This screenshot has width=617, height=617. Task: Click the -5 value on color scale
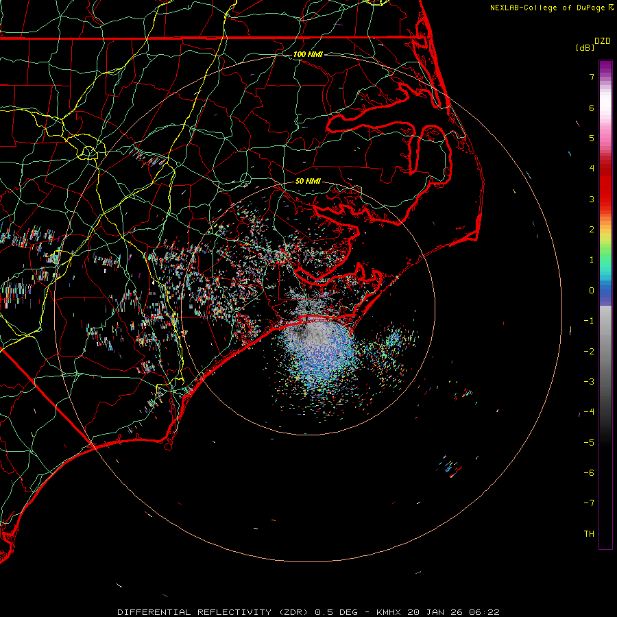click(x=589, y=443)
